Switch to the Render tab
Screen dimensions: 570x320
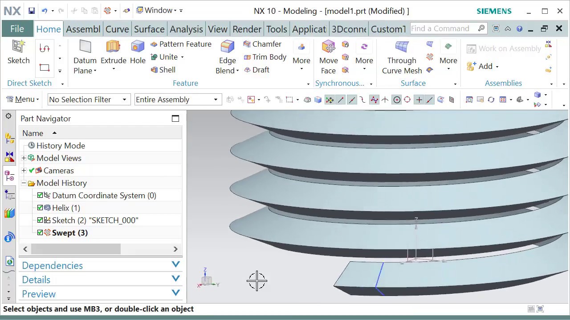[x=247, y=29]
